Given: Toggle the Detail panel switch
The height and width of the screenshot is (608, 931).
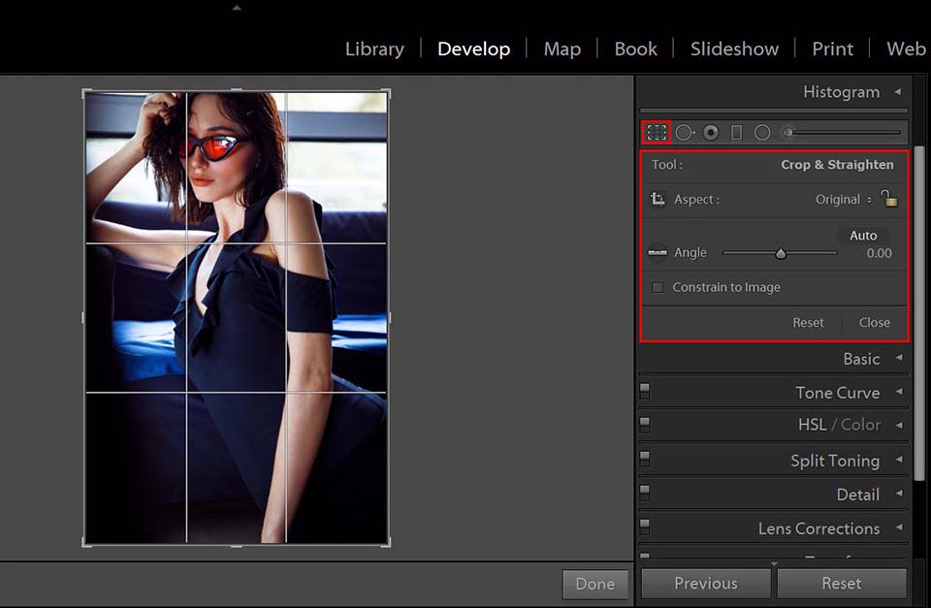Looking at the screenshot, I should tap(645, 493).
